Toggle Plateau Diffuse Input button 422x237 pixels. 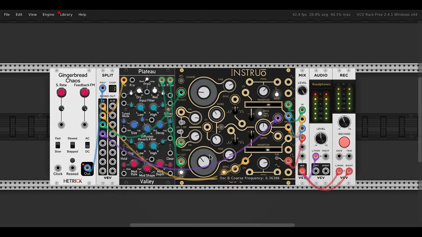coord(168,109)
